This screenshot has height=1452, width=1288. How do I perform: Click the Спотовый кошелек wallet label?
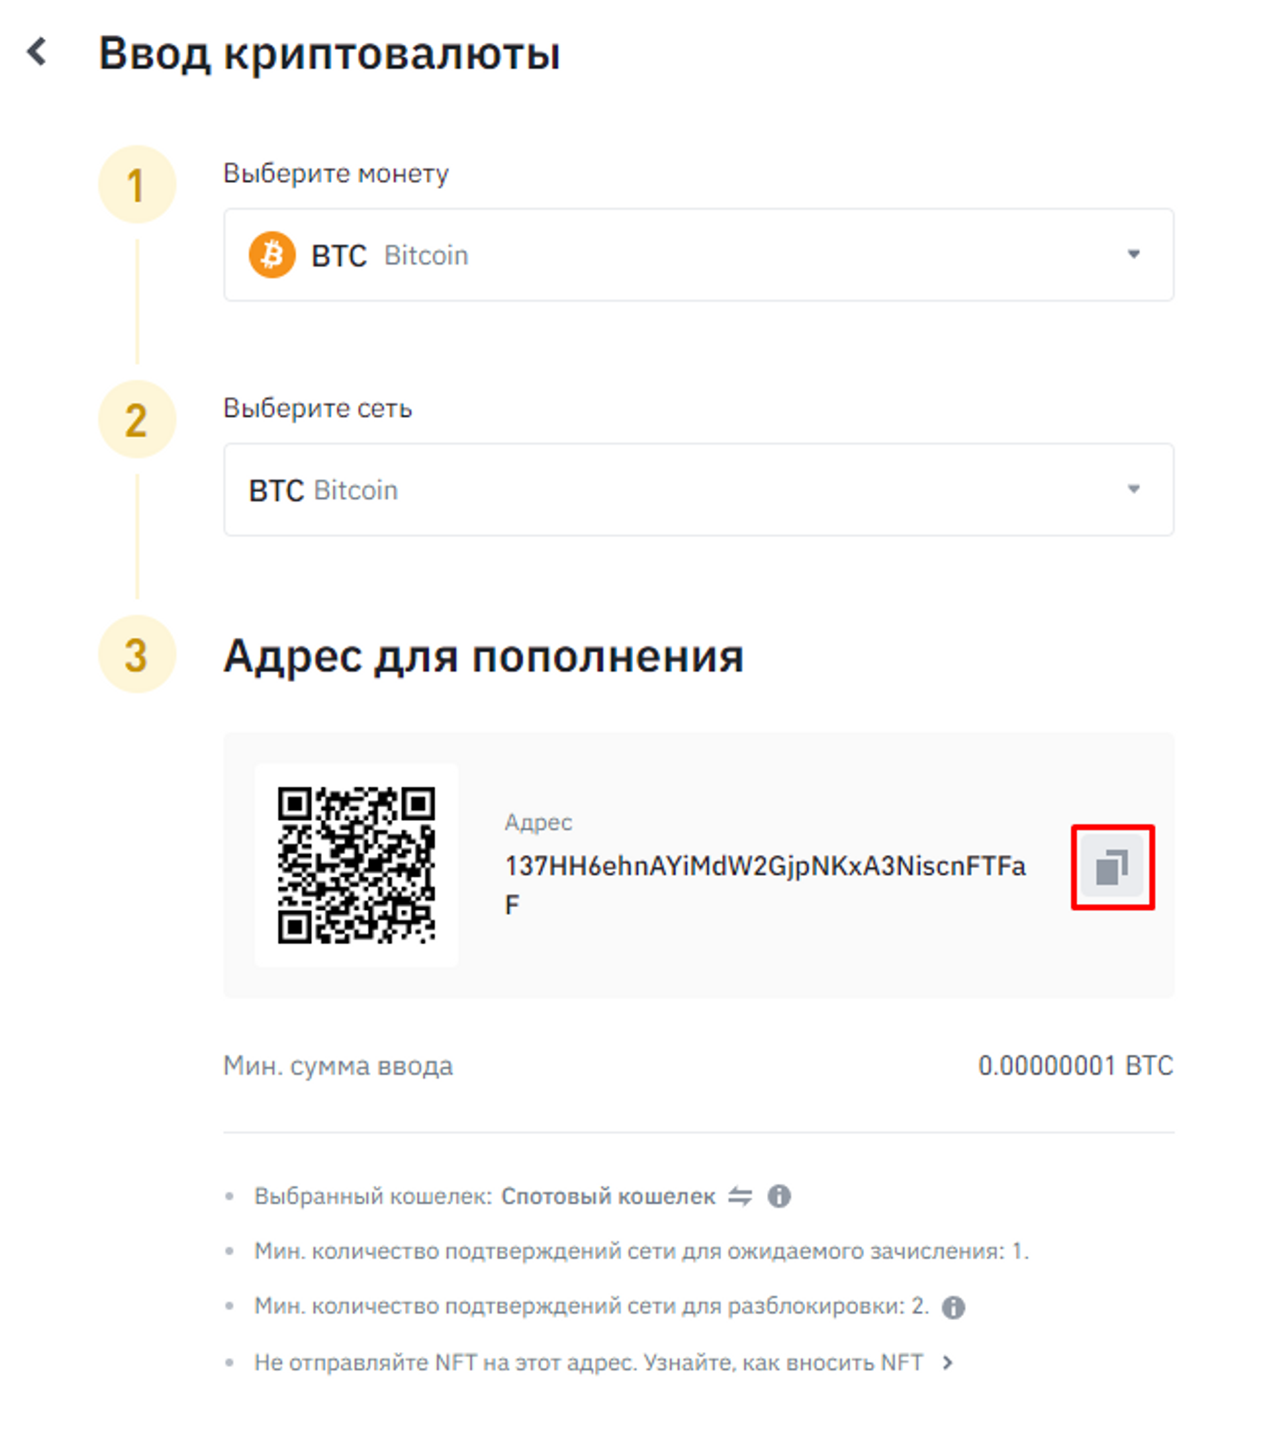coord(608,1196)
